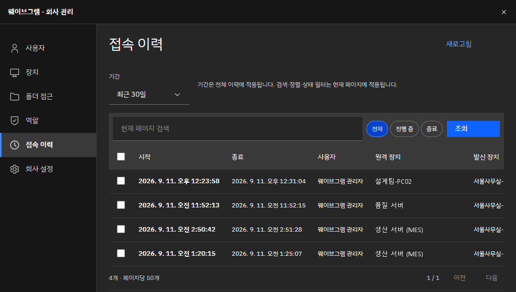Screen dimensions: 516x292
Task: Click the 원격 장치 column header
Action: 388,157
